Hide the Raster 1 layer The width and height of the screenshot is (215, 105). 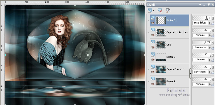152,84
